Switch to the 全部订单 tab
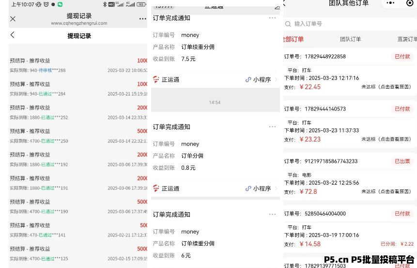This screenshot has height=268, width=417. tap(293, 39)
